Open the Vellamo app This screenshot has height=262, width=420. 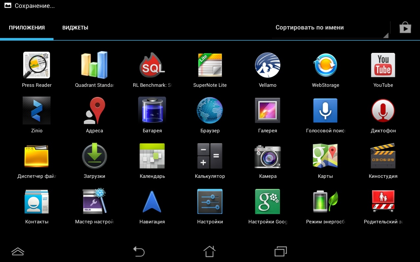[x=268, y=65]
